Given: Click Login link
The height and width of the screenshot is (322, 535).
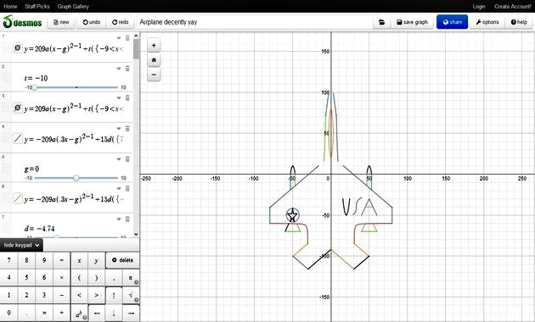Looking at the screenshot, I should [x=479, y=7].
